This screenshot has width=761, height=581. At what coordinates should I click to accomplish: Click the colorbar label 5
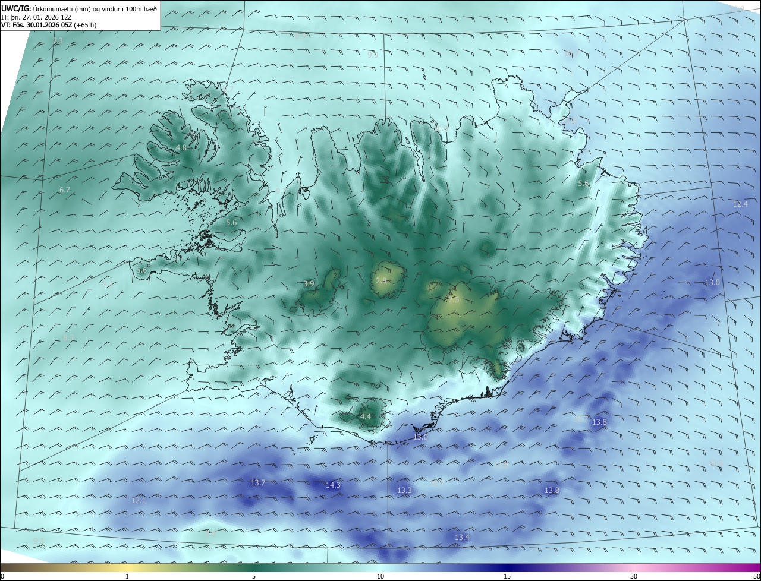(x=254, y=576)
